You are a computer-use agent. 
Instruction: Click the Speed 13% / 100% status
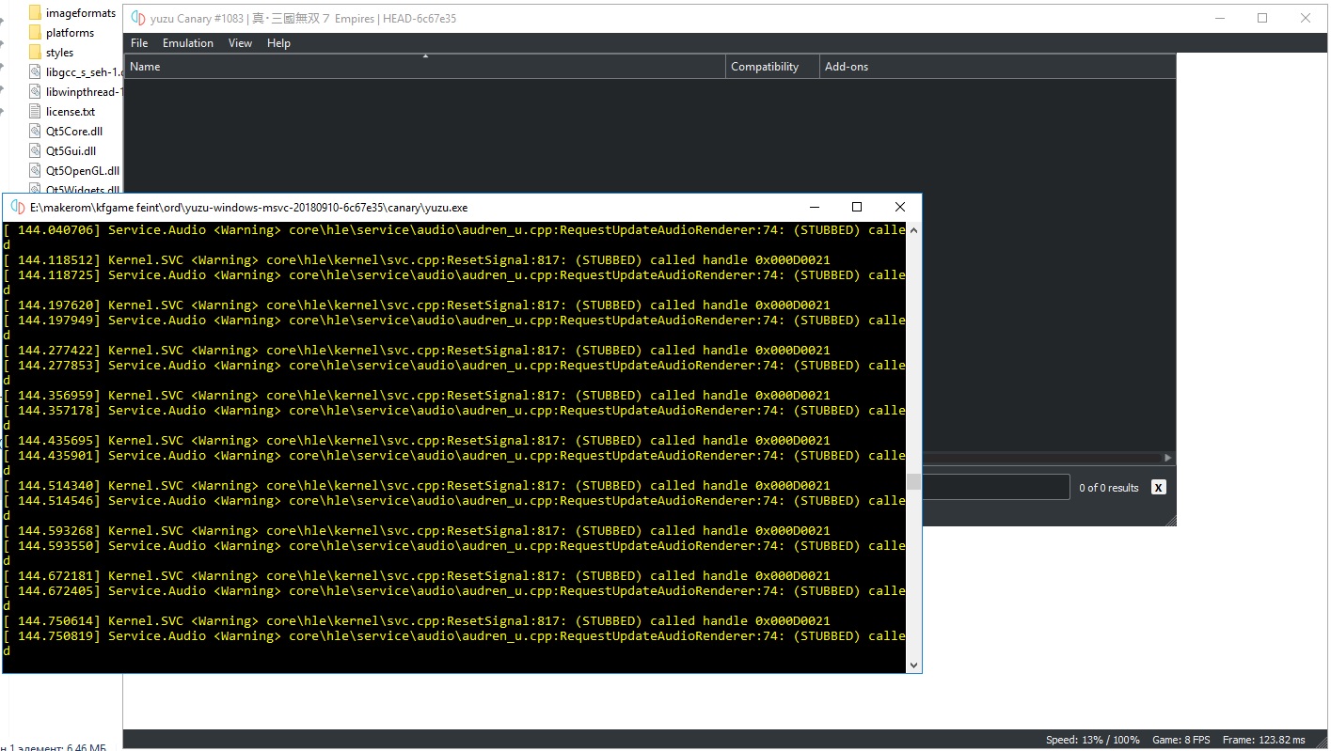click(1092, 740)
